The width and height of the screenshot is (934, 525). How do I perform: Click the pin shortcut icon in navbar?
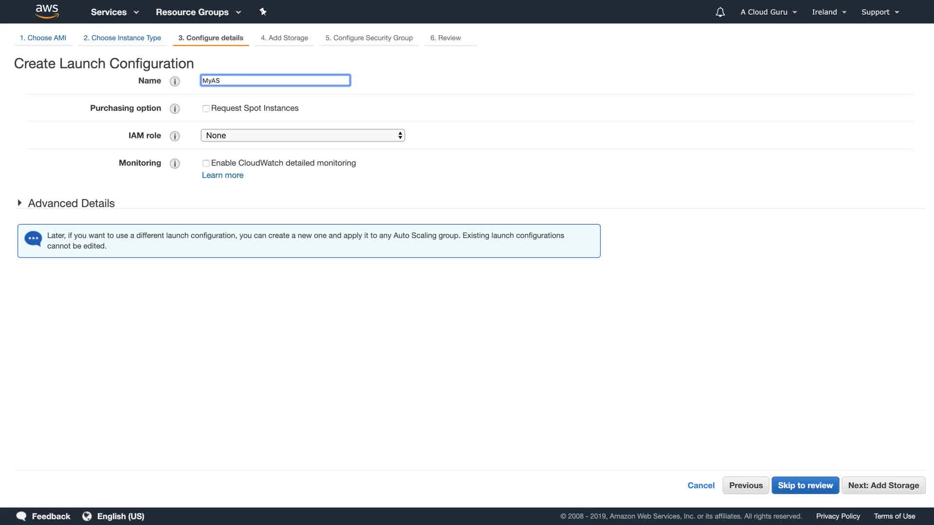263,12
